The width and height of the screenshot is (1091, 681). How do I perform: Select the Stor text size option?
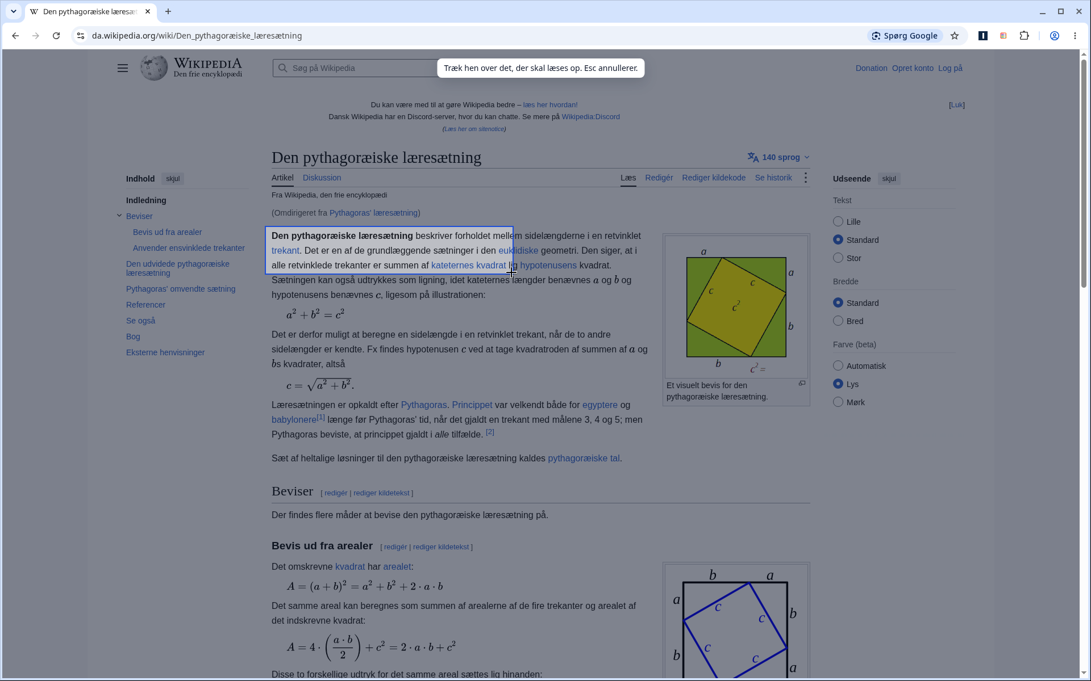[838, 258]
